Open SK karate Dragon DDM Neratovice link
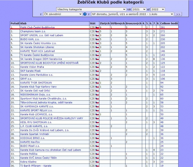Image resolution: width=193 pixels, height=167 pixels. [41, 59]
